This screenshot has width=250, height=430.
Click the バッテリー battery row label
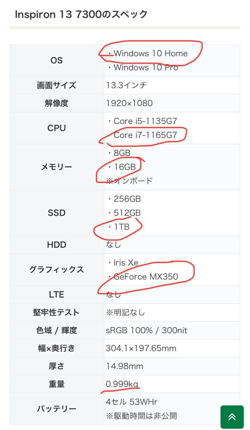coord(56,408)
